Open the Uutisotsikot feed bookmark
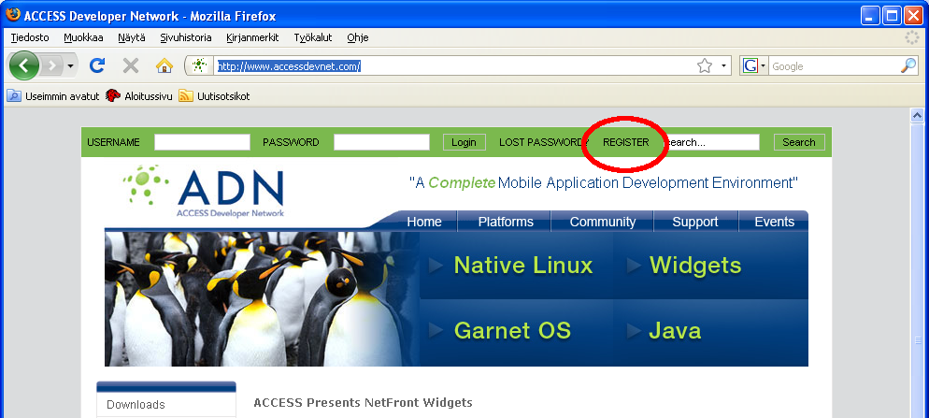This screenshot has width=929, height=418. click(x=214, y=96)
